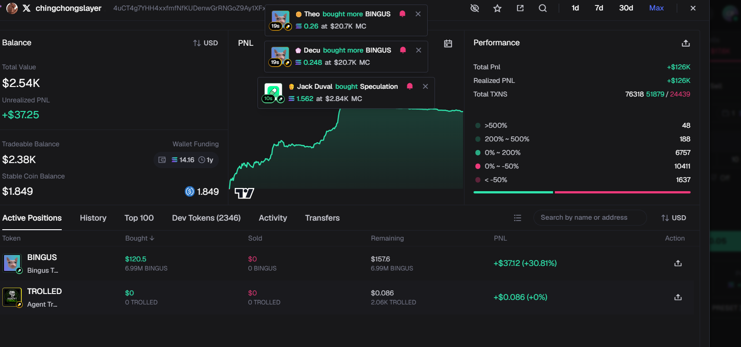Open the Dev Tokens (2346) tab
Viewport: 741px width, 347px height.
(x=206, y=218)
